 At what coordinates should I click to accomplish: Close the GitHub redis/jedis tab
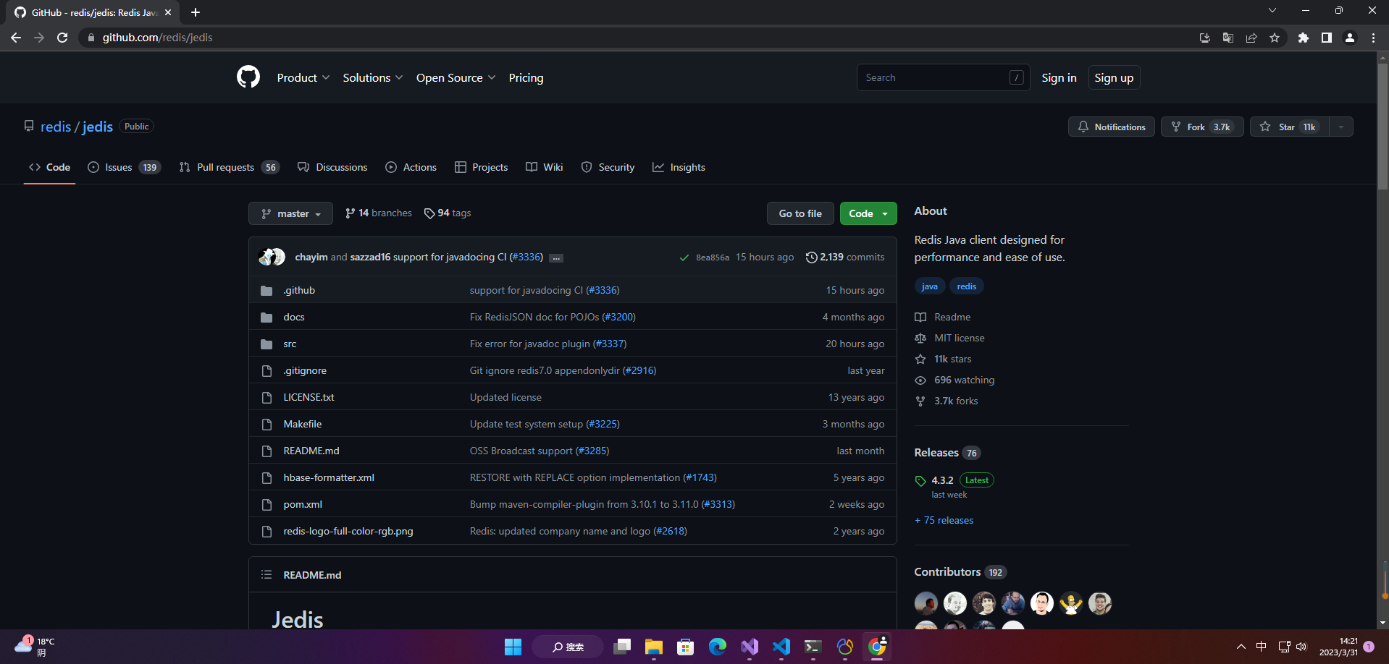pyautogui.click(x=168, y=12)
